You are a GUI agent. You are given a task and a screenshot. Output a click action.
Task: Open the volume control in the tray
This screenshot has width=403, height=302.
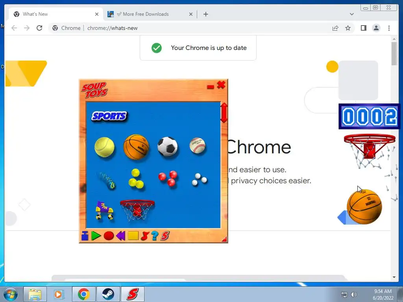354,295
